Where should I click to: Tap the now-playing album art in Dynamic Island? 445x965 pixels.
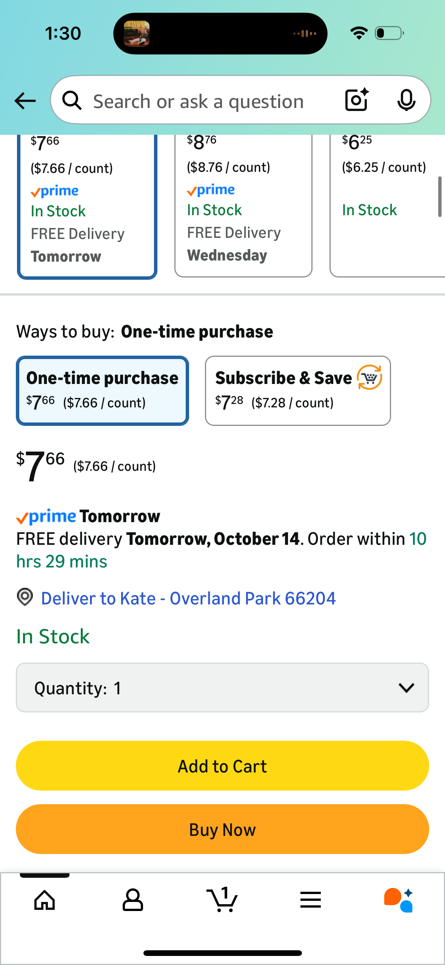(137, 34)
